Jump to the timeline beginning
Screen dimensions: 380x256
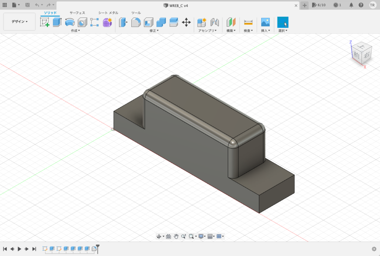(x=5, y=249)
